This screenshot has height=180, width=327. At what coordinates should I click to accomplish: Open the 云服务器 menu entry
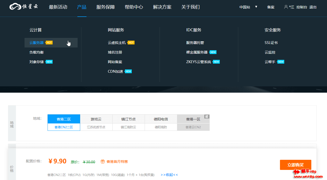37,43
